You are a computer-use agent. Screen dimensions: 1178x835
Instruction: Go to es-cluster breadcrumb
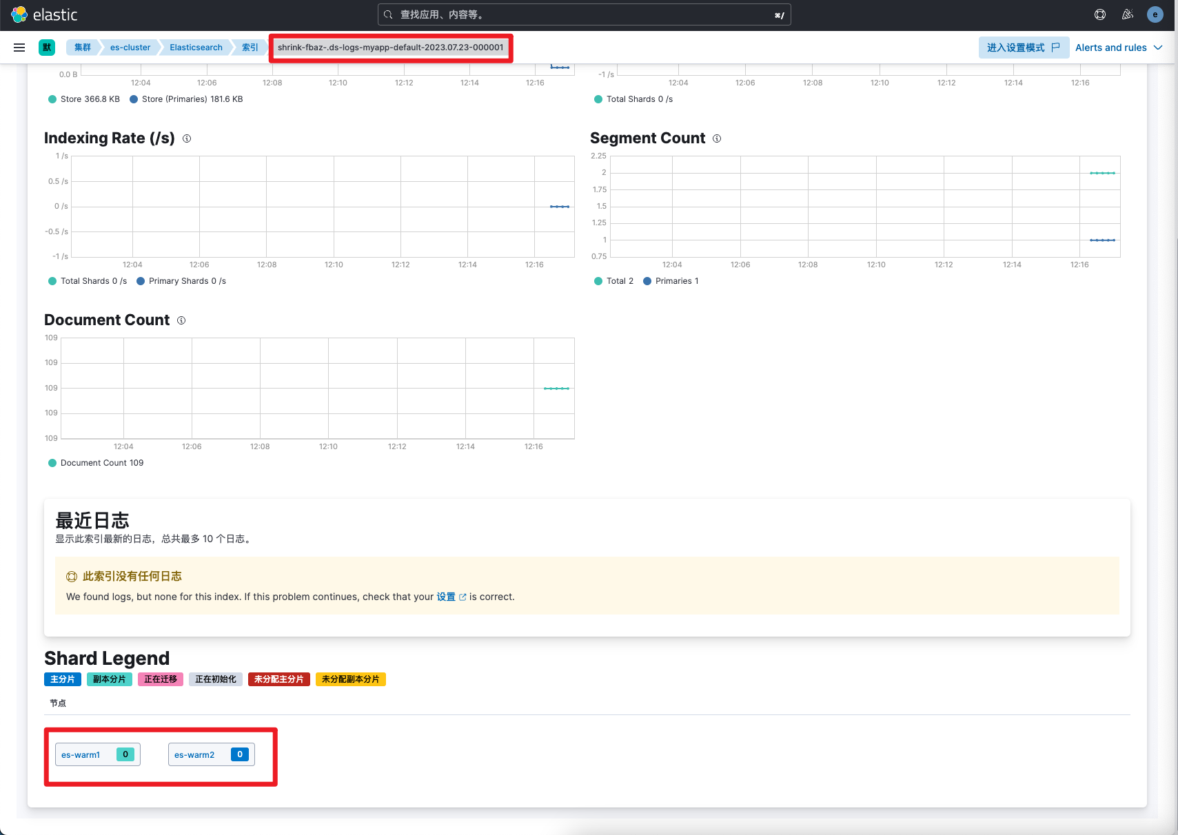point(130,48)
